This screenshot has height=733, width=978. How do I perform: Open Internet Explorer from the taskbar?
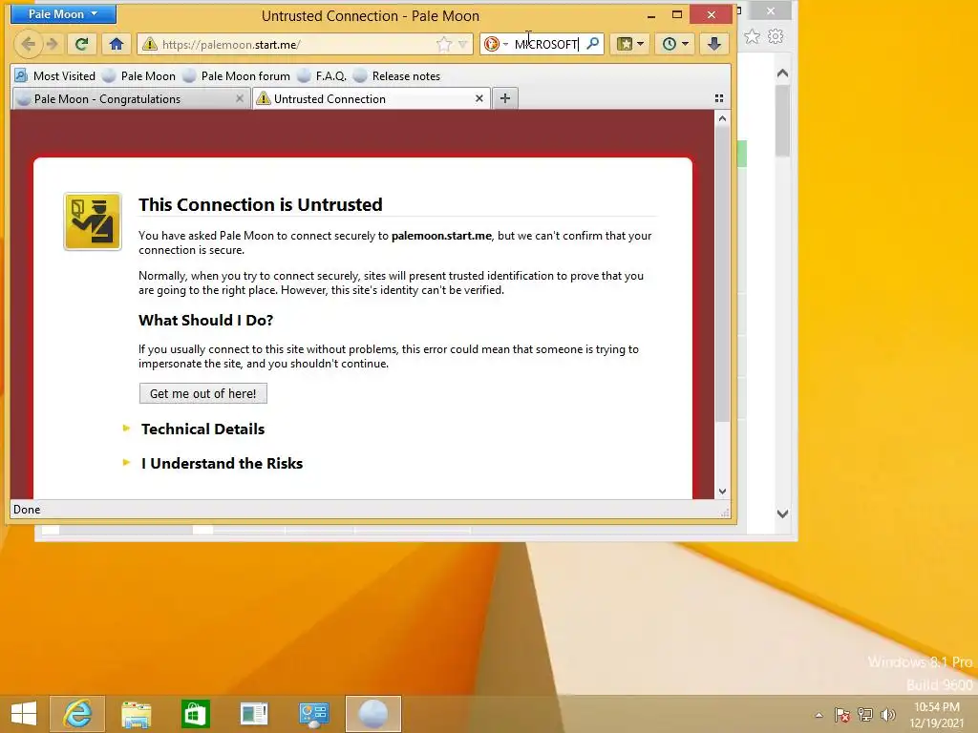click(x=77, y=714)
